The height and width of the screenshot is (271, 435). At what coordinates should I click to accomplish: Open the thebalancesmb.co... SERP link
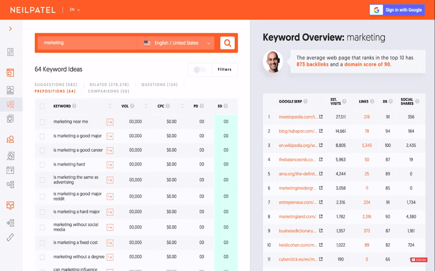click(x=297, y=159)
